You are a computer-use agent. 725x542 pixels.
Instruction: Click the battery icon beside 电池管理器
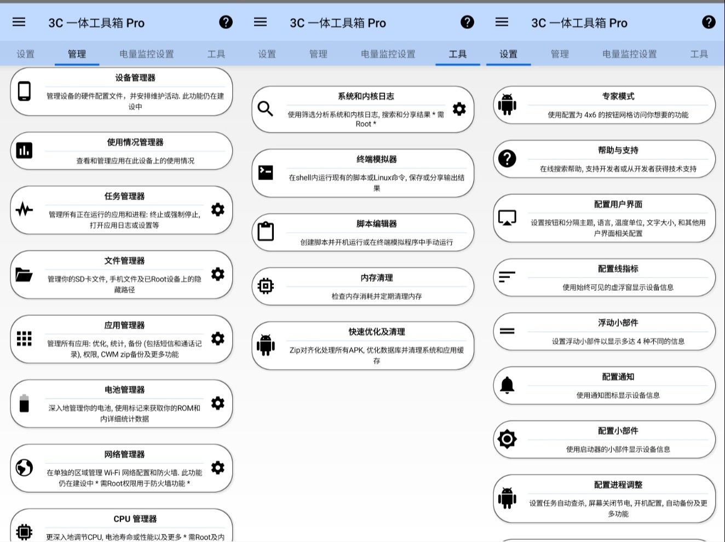pyautogui.click(x=24, y=403)
